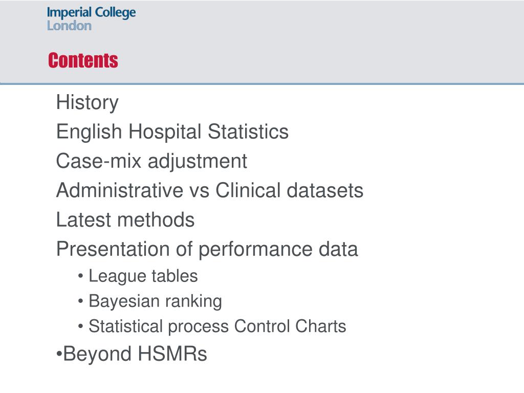Click the bullet before Beyond HSMRs
The height and width of the screenshot is (393, 524).
point(59,354)
